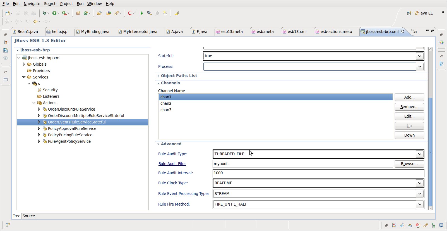This screenshot has height=231, width=447.
Task: Click the New Java class green icon
Action: [x=86, y=13]
